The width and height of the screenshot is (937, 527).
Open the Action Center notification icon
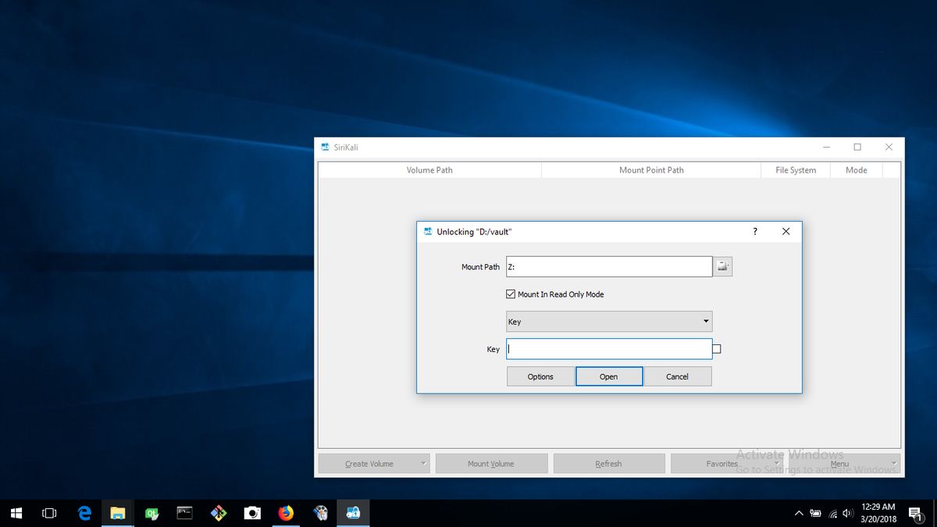tap(916, 513)
